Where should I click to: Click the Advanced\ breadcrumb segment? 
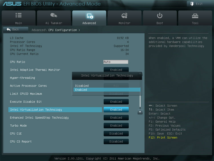[39, 30]
